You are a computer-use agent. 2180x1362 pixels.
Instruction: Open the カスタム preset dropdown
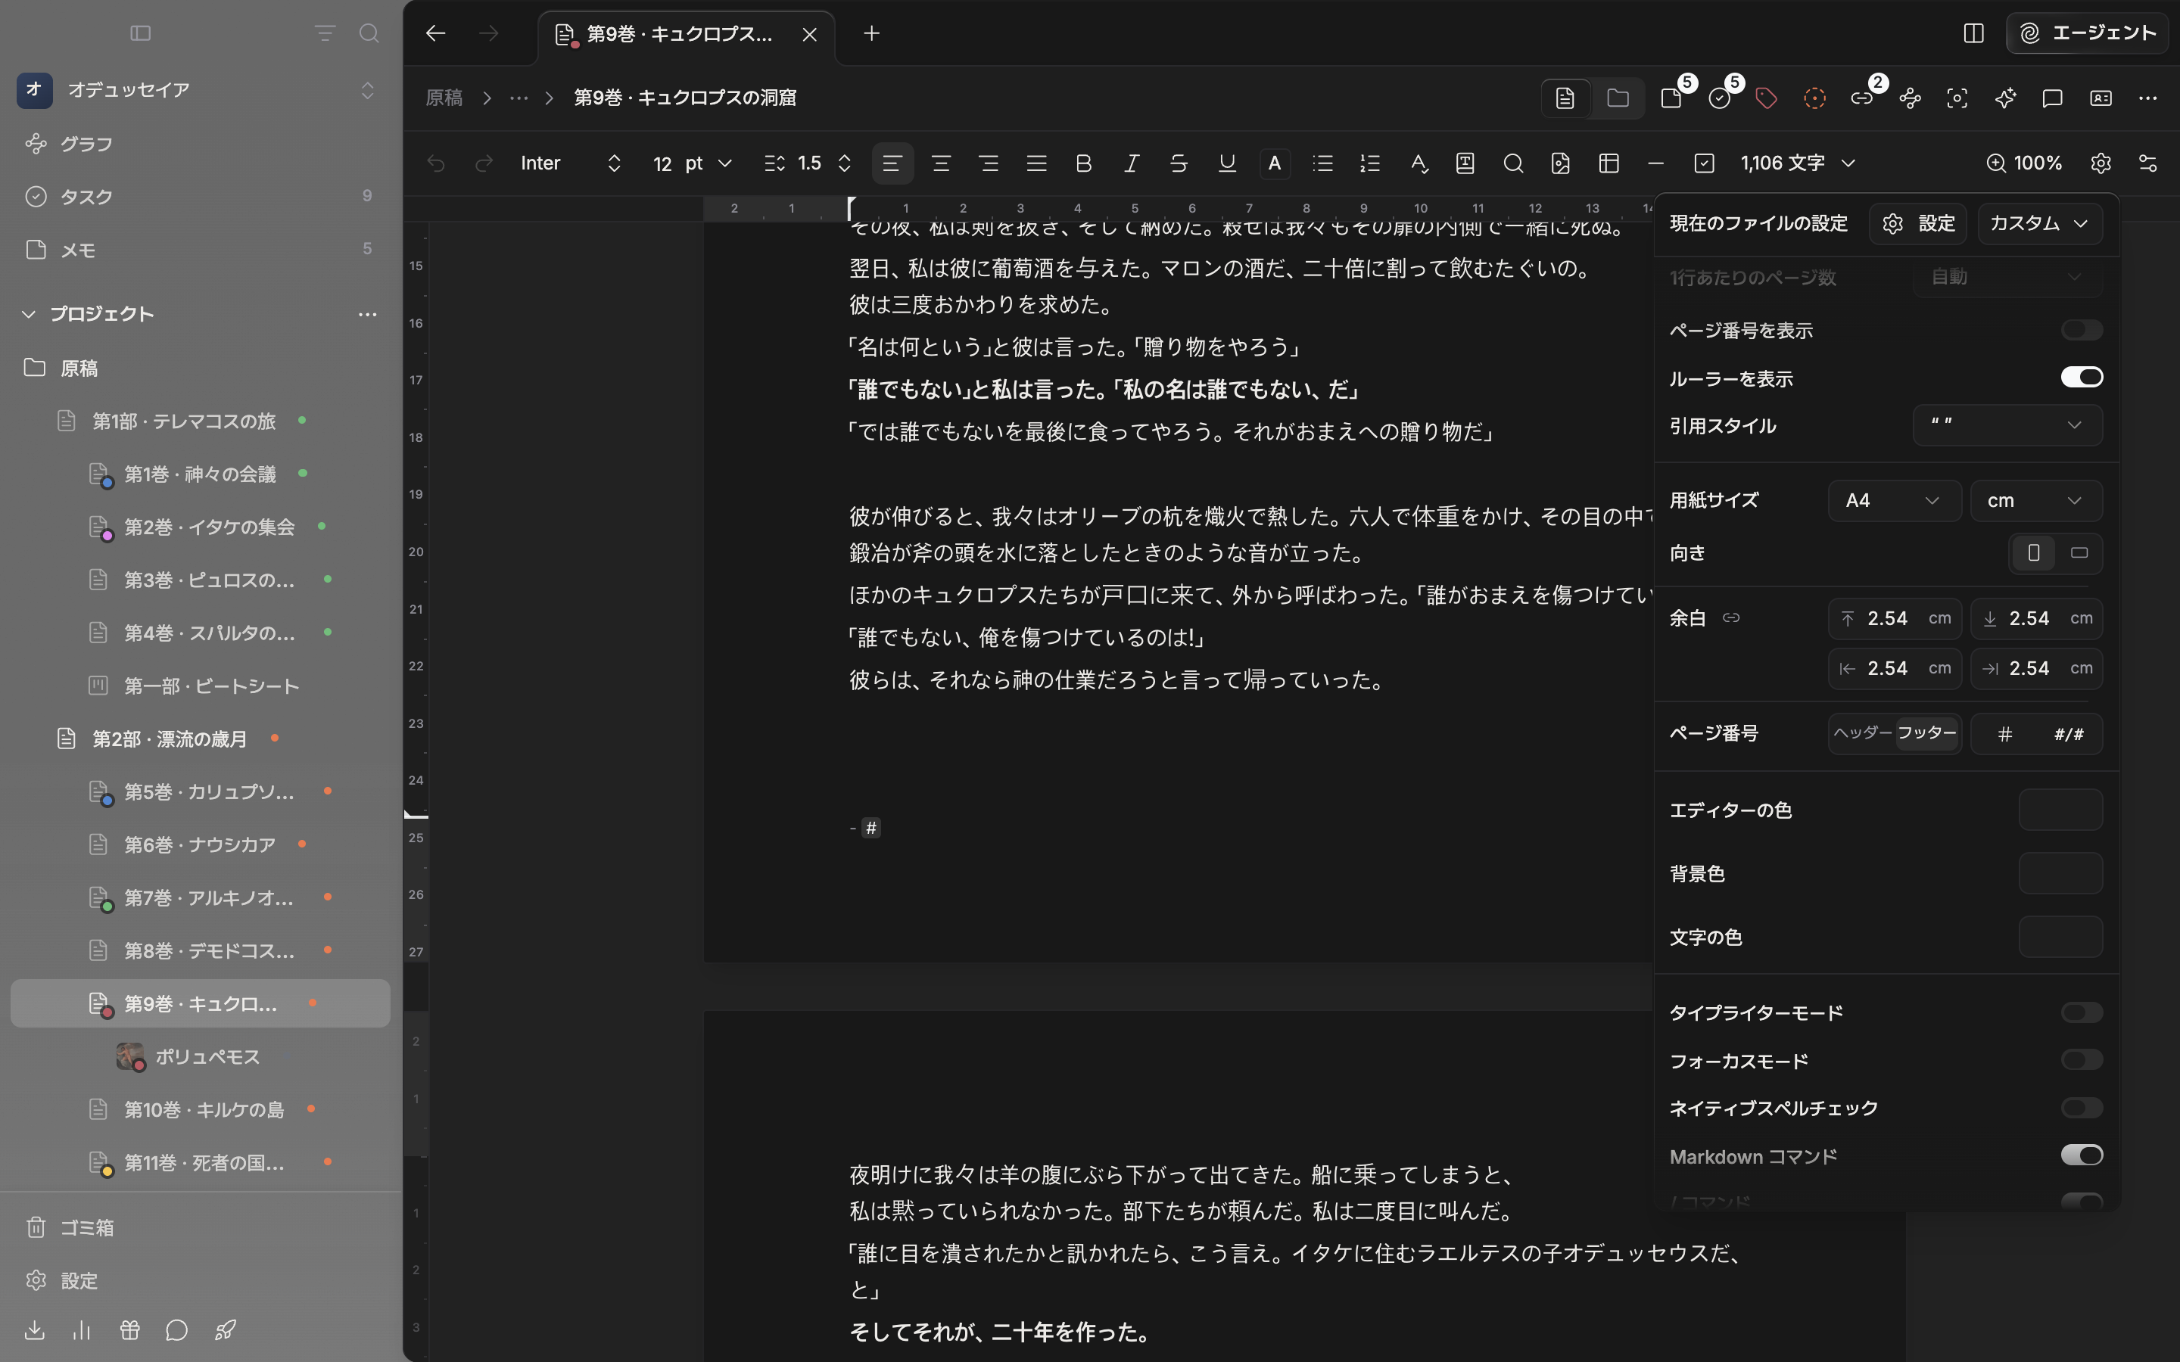pos(2039,223)
